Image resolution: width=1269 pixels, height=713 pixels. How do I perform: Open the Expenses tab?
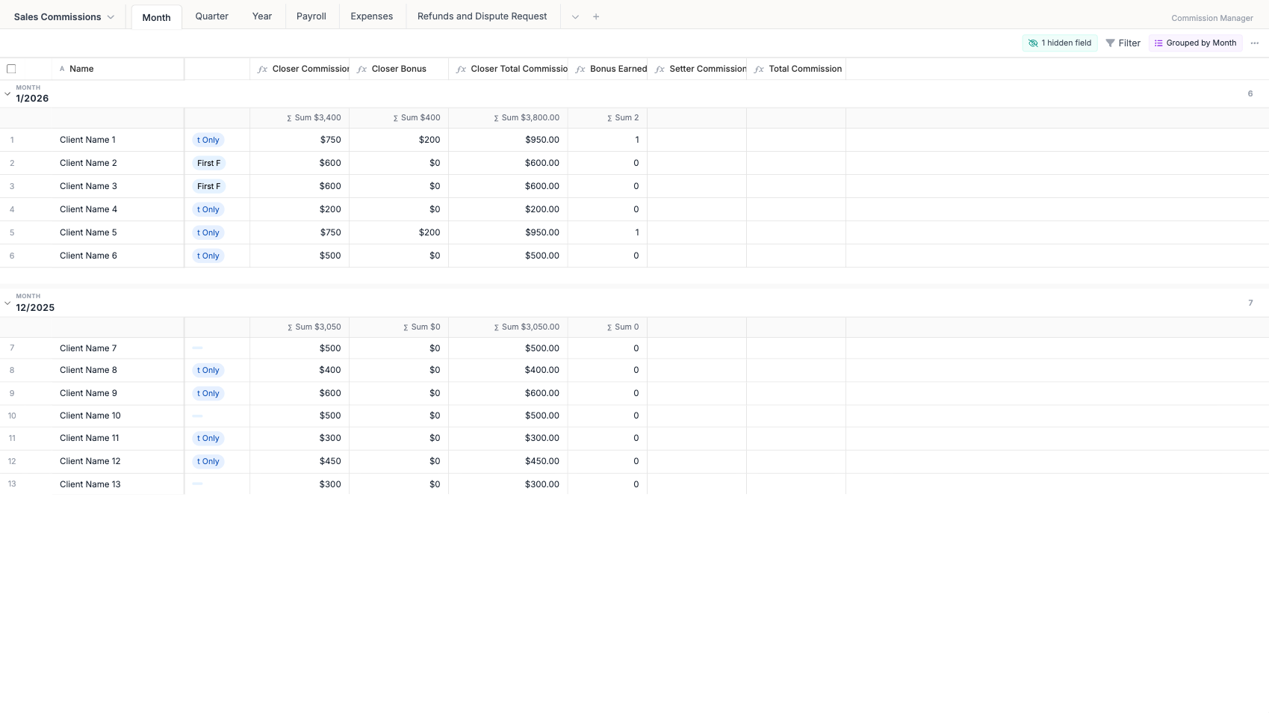(371, 16)
